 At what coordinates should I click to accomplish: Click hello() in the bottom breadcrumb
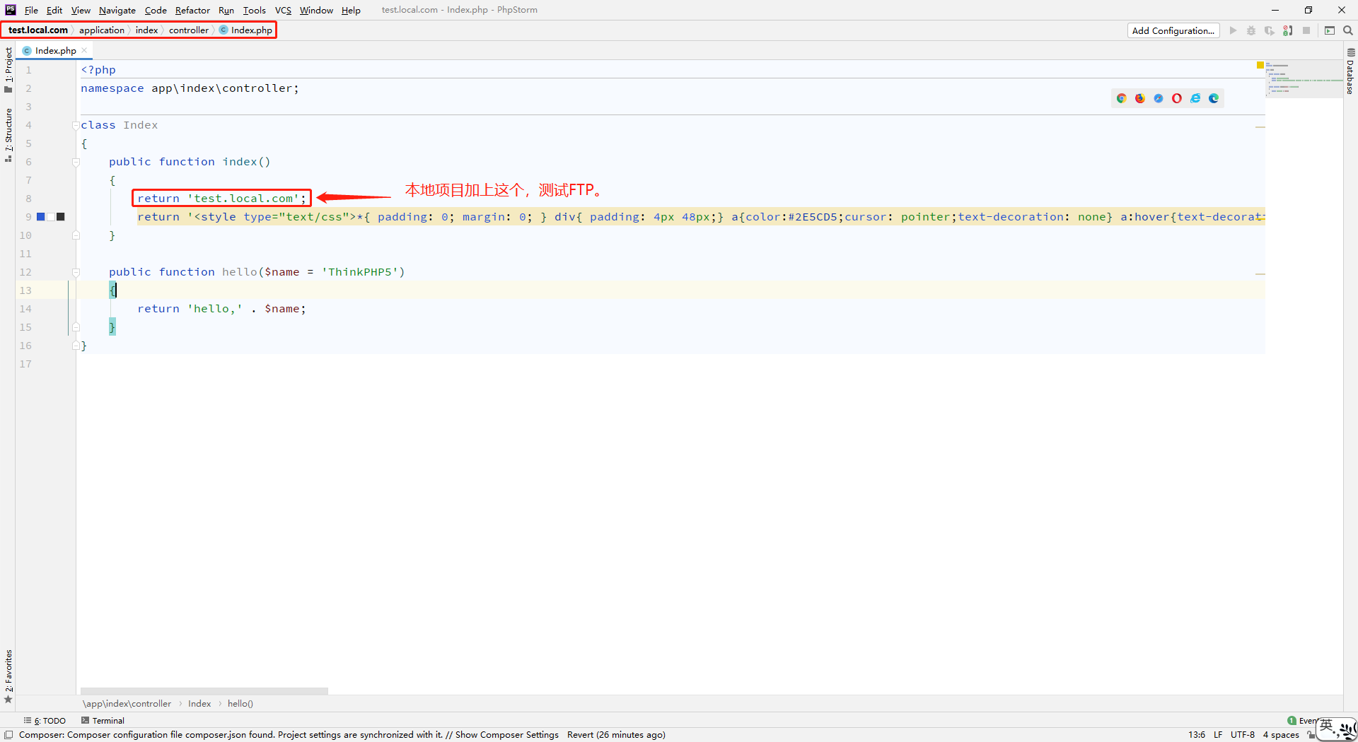(x=240, y=704)
